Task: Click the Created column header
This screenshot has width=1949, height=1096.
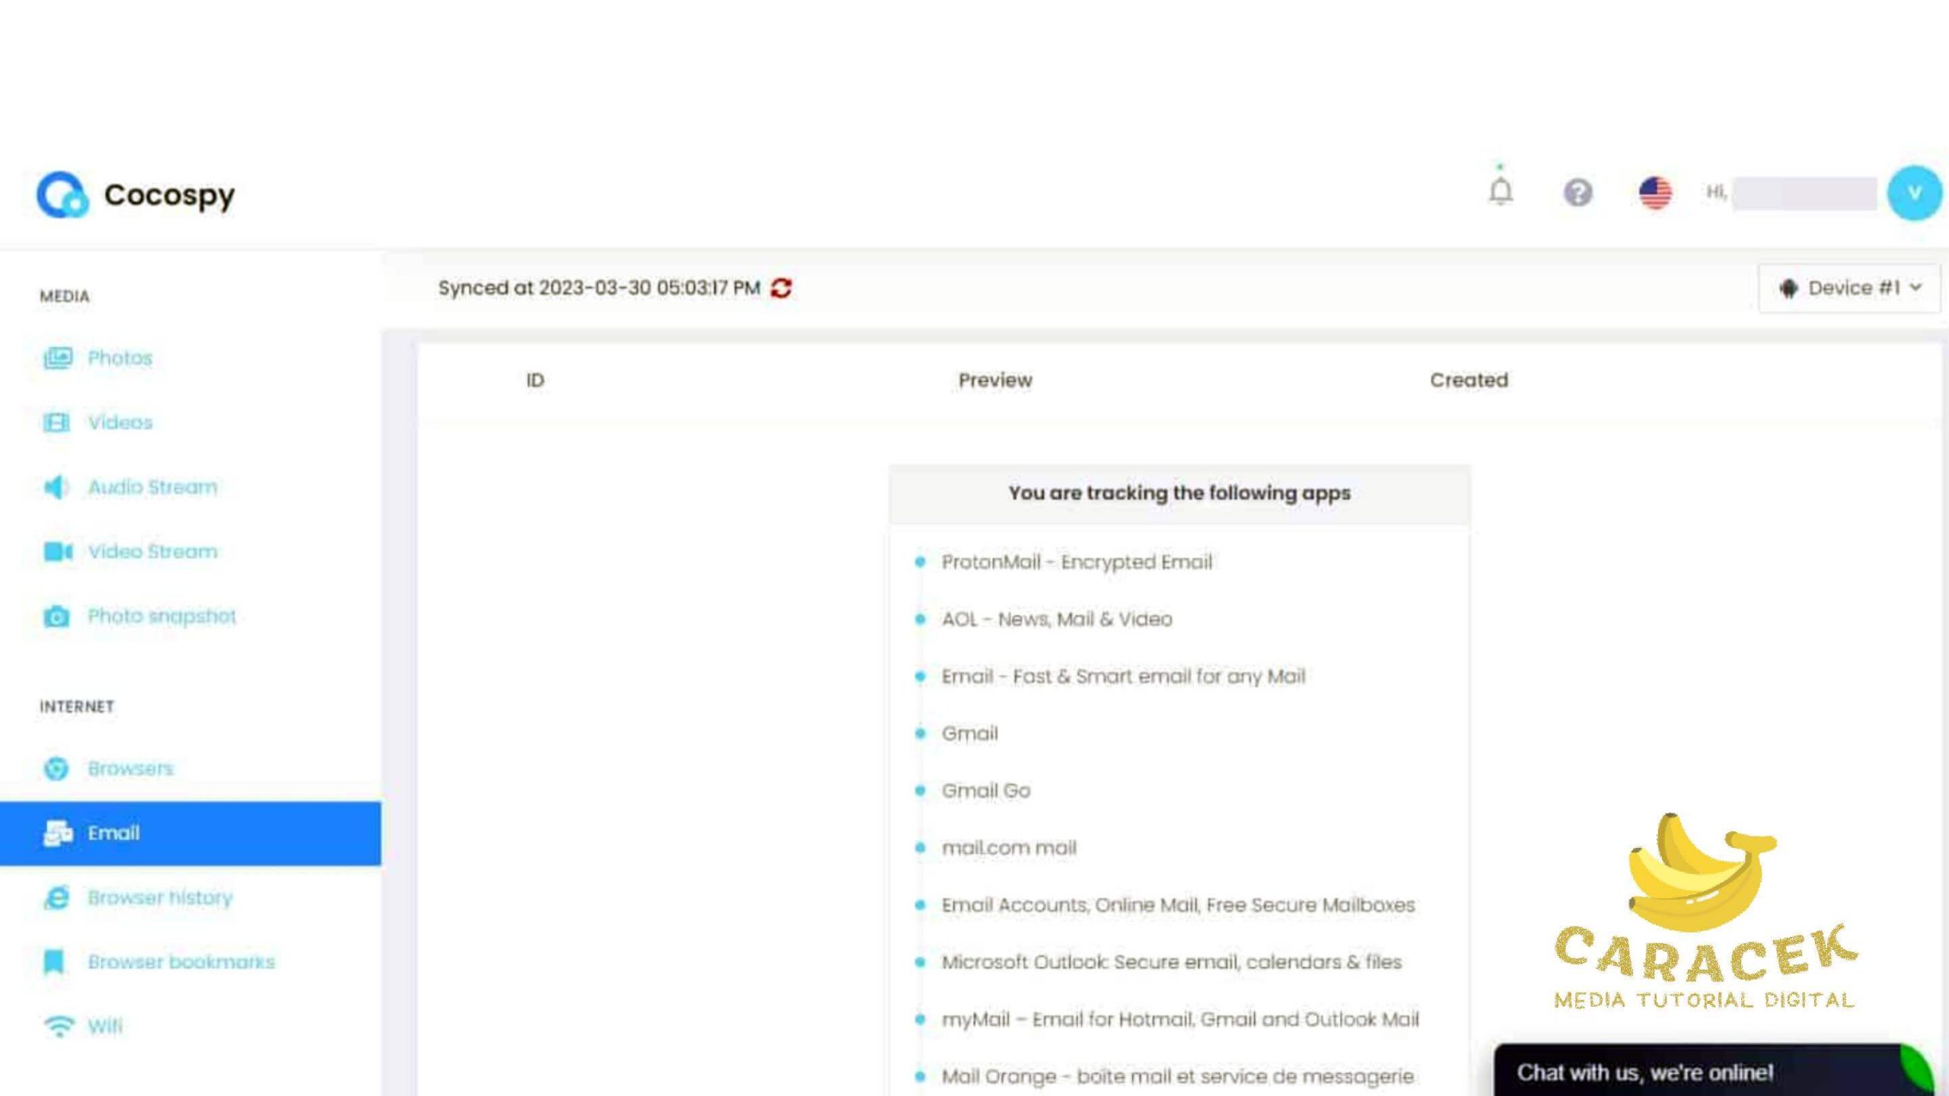Action: pyautogui.click(x=1469, y=381)
